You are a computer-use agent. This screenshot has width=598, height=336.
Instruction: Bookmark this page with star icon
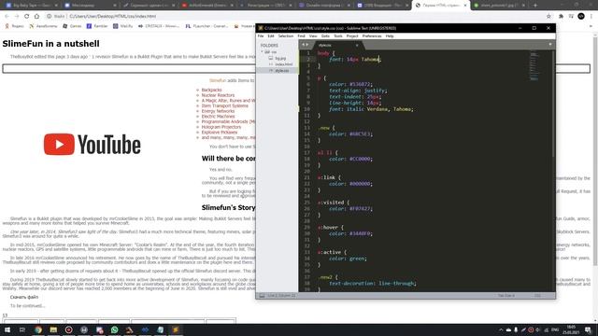[x=548, y=17]
